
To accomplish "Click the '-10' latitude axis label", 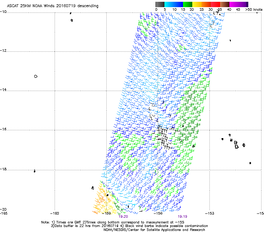I will [3, 12].
